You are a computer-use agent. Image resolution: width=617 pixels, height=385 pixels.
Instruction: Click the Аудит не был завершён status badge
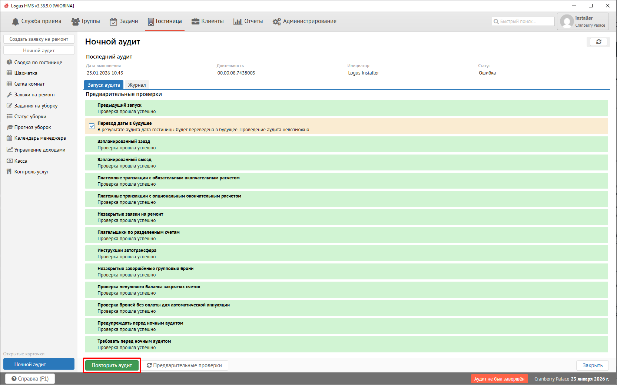[x=499, y=379]
